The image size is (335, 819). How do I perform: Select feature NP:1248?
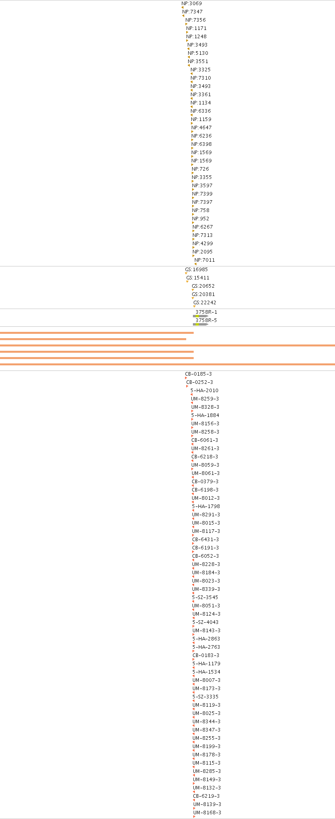click(x=196, y=37)
